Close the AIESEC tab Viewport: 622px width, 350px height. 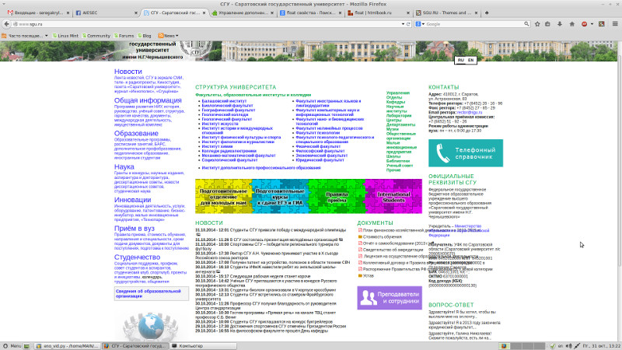pyautogui.click(x=136, y=12)
